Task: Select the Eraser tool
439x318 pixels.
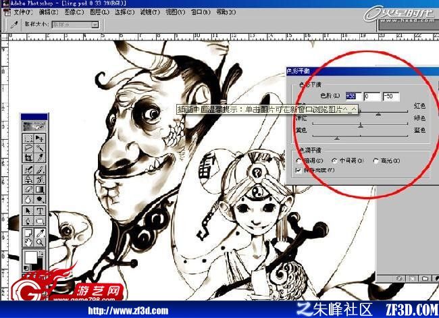Action: 28,190
